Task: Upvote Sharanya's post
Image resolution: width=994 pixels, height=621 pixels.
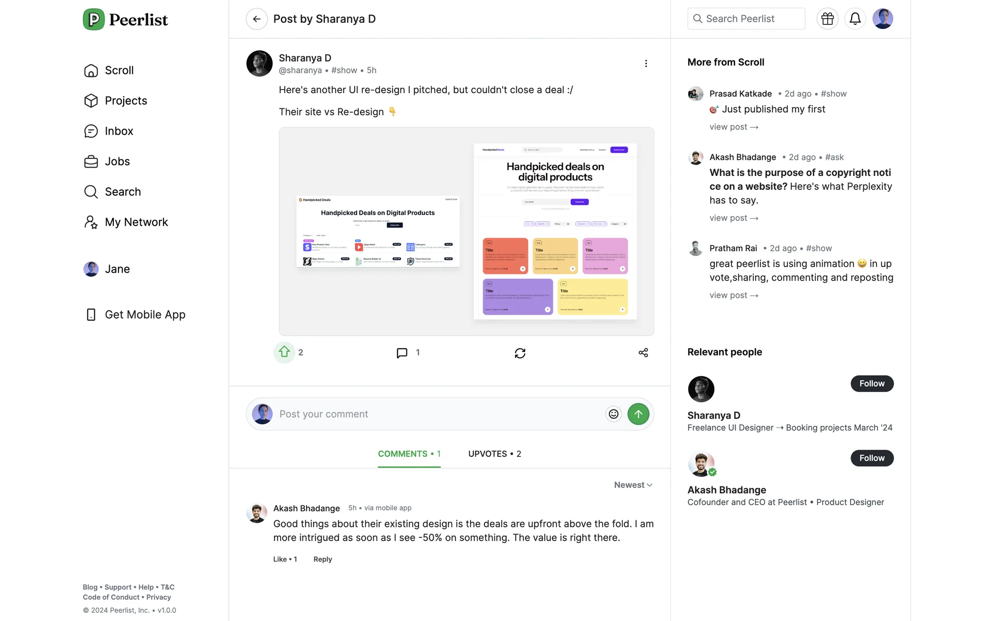Action: pos(284,352)
